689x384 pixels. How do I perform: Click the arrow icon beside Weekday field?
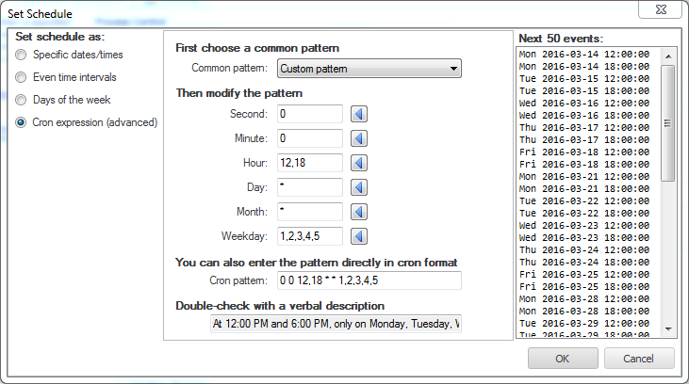(359, 236)
